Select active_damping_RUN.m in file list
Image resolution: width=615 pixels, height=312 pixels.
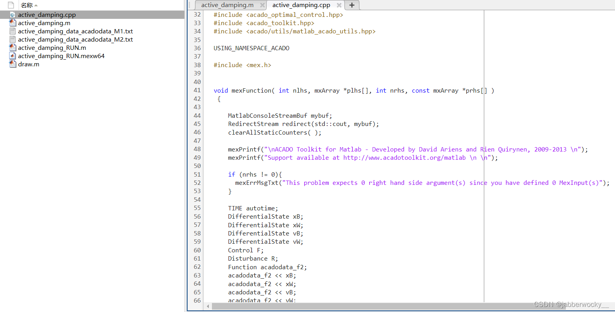52,48
